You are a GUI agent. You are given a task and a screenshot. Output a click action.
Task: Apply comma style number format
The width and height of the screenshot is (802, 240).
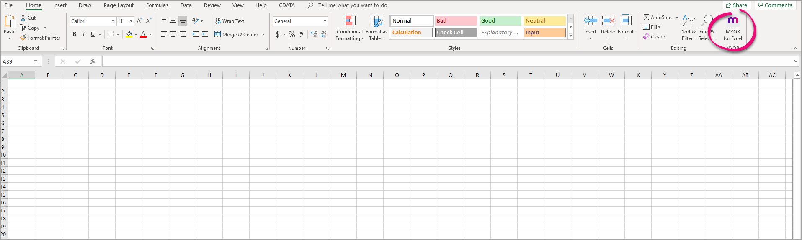(302, 34)
